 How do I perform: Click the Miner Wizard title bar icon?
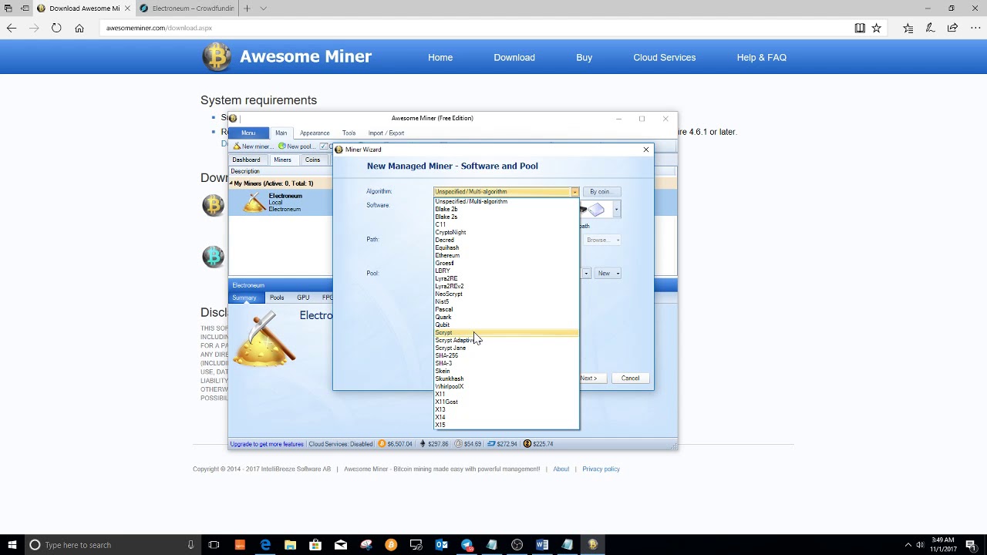tap(339, 150)
